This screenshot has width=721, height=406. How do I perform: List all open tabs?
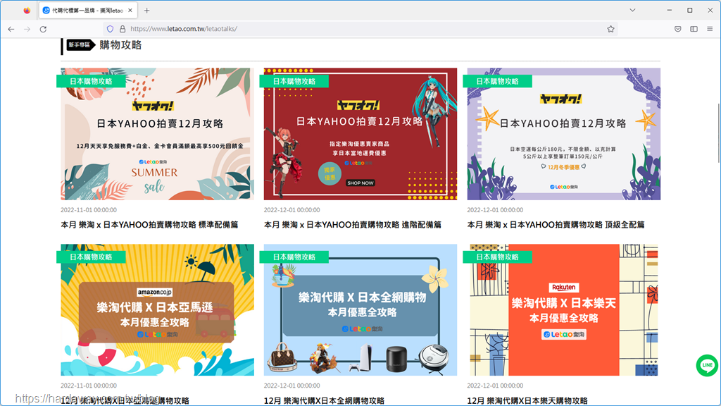coord(632,10)
